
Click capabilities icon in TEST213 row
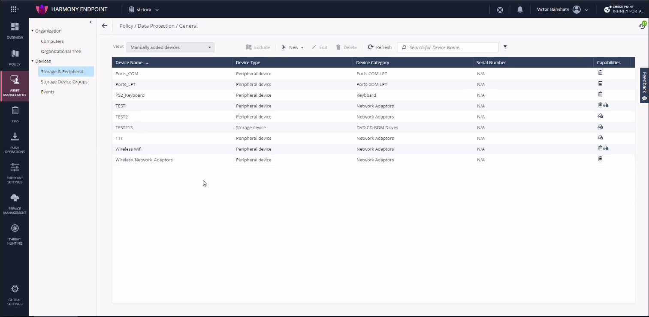click(x=601, y=127)
